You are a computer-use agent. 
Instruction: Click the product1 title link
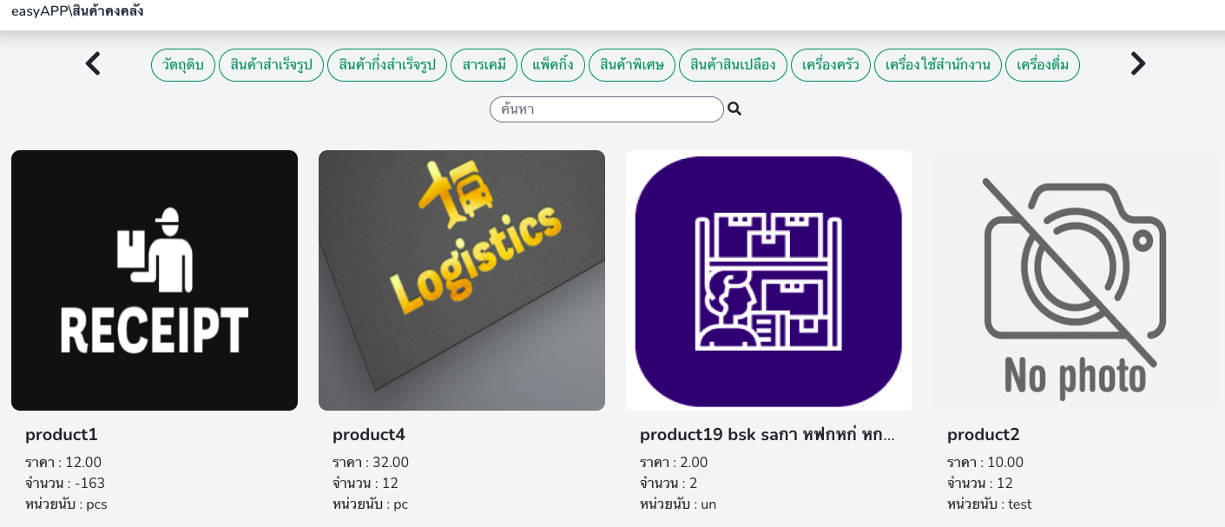62,435
